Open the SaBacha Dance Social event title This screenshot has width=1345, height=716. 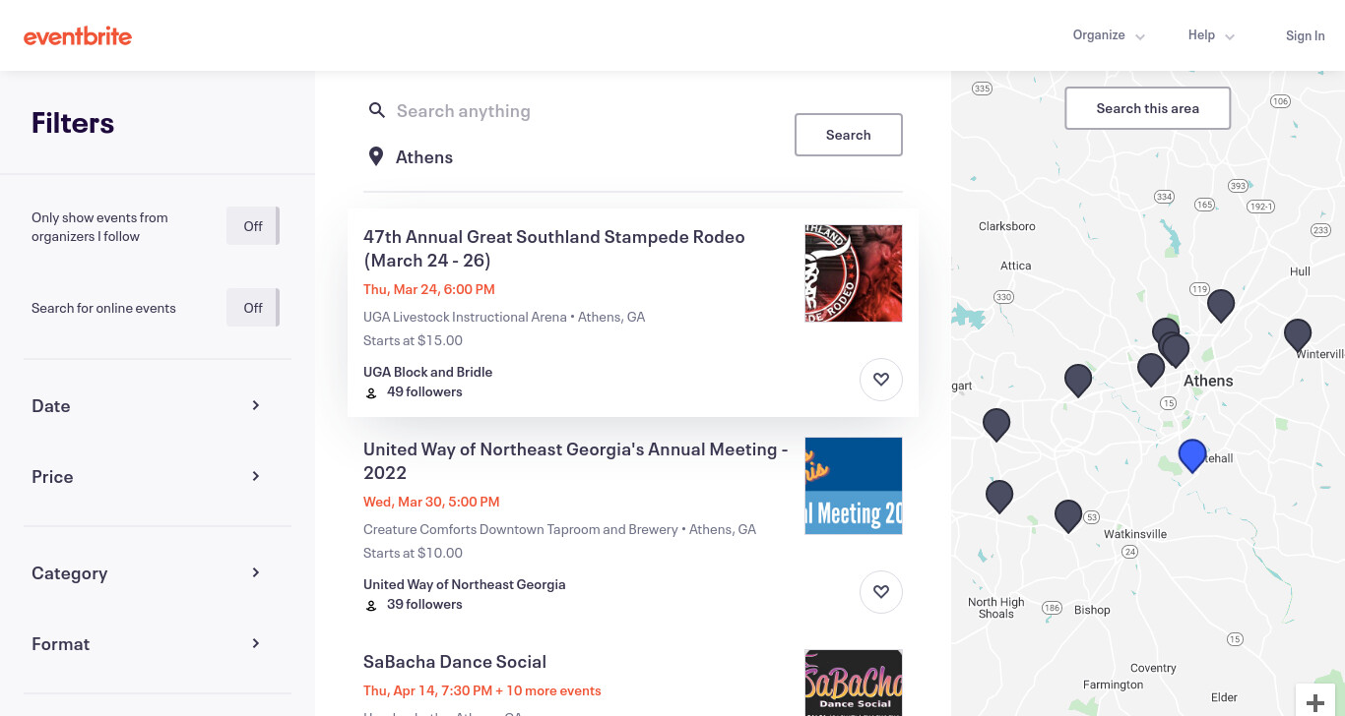coord(455,661)
